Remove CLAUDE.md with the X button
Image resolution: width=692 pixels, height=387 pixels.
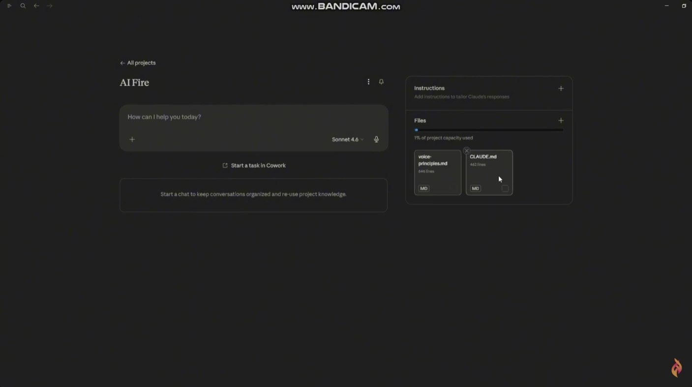pyautogui.click(x=467, y=151)
